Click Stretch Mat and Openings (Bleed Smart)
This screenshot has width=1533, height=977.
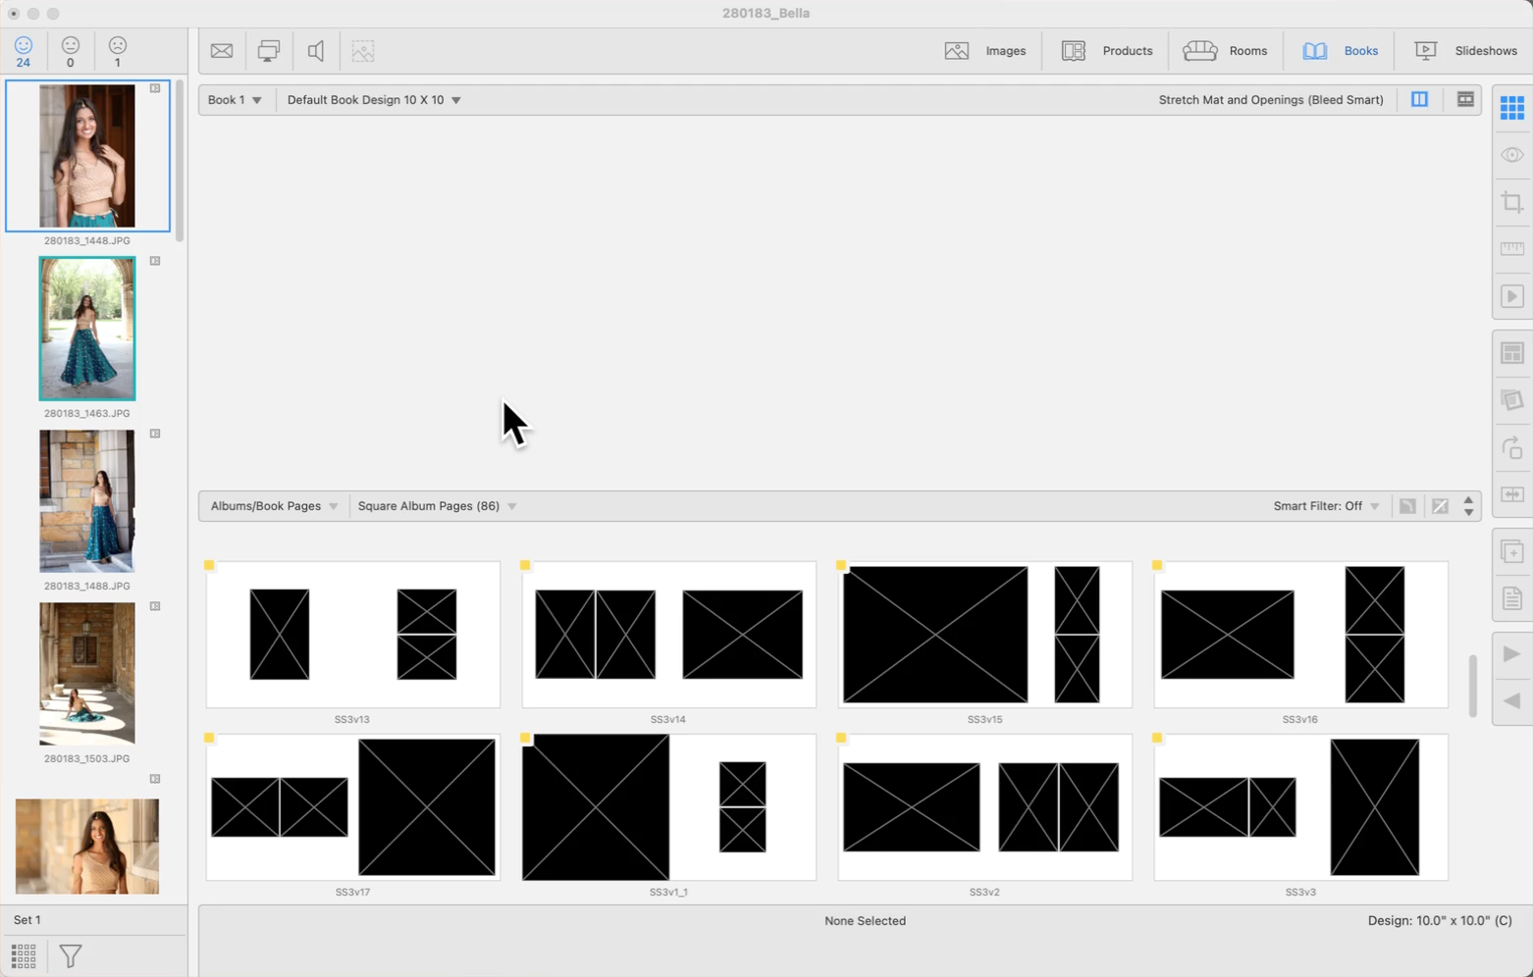[x=1270, y=100]
